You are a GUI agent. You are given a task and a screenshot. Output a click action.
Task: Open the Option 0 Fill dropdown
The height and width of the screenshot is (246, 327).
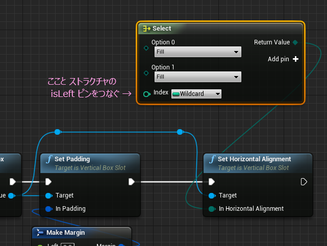tap(198, 52)
